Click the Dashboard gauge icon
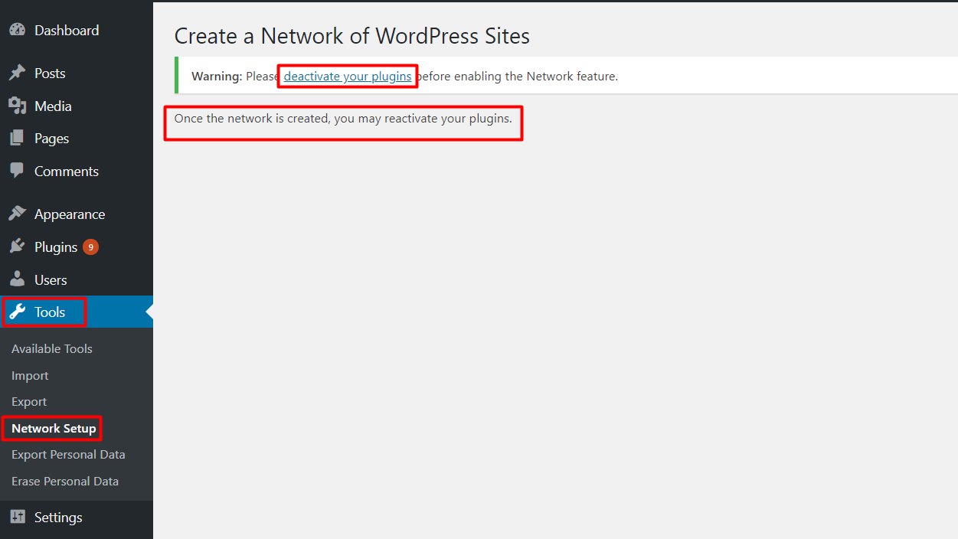958x539 pixels. [17, 30]
